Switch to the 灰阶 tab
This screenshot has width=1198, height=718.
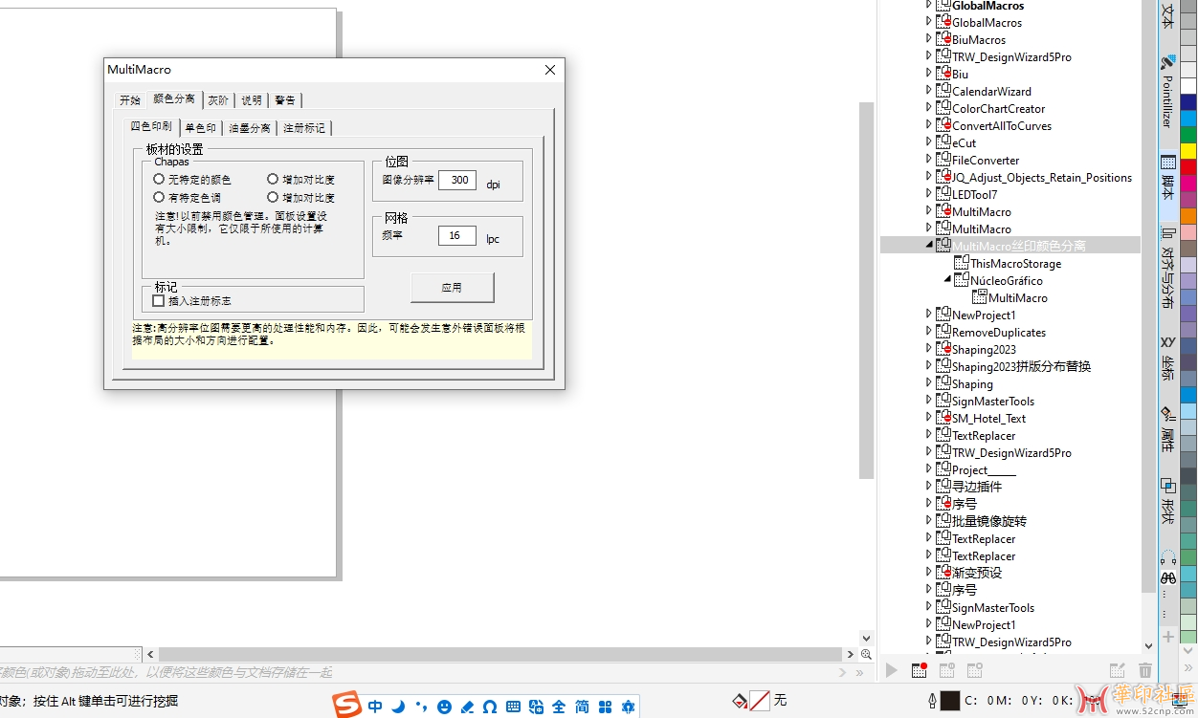click(x=218, y=100)
